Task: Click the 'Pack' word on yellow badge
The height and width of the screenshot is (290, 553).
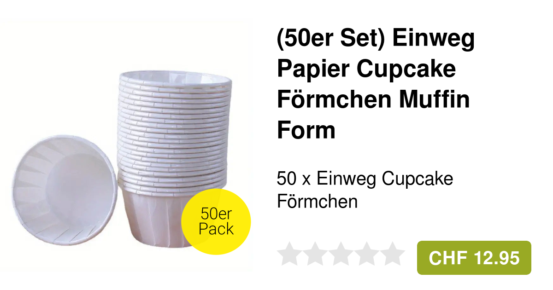Action: [217, 229]
